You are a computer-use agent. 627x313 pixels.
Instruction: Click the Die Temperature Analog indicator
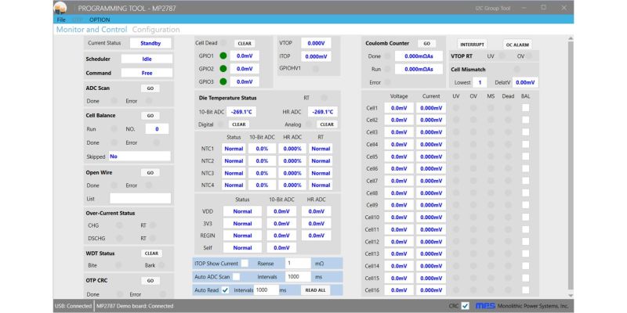[308, 124]
